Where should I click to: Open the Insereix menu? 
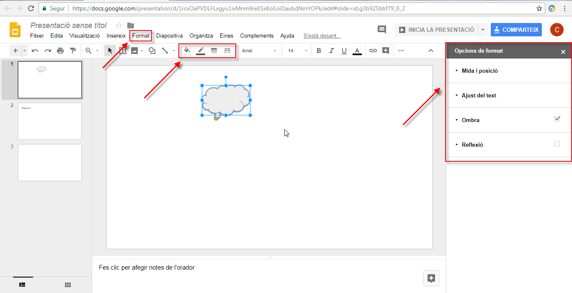click(116, 36)
